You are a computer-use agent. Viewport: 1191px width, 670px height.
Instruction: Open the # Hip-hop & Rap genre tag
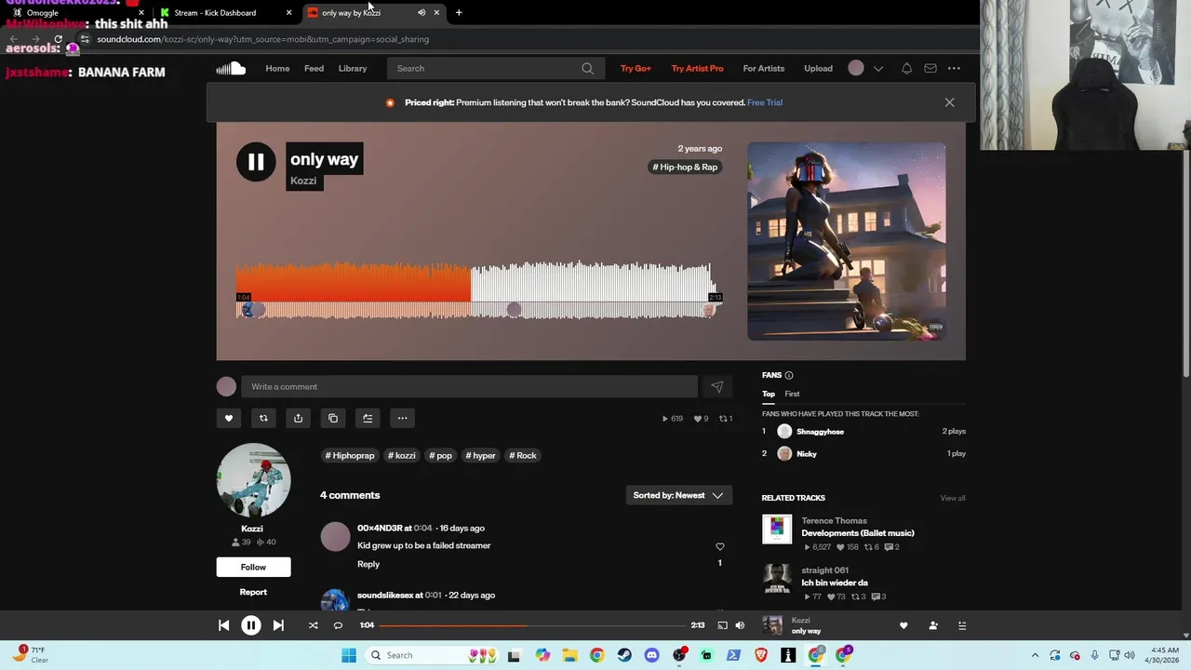pyautogui.click(x=685, y=167)
